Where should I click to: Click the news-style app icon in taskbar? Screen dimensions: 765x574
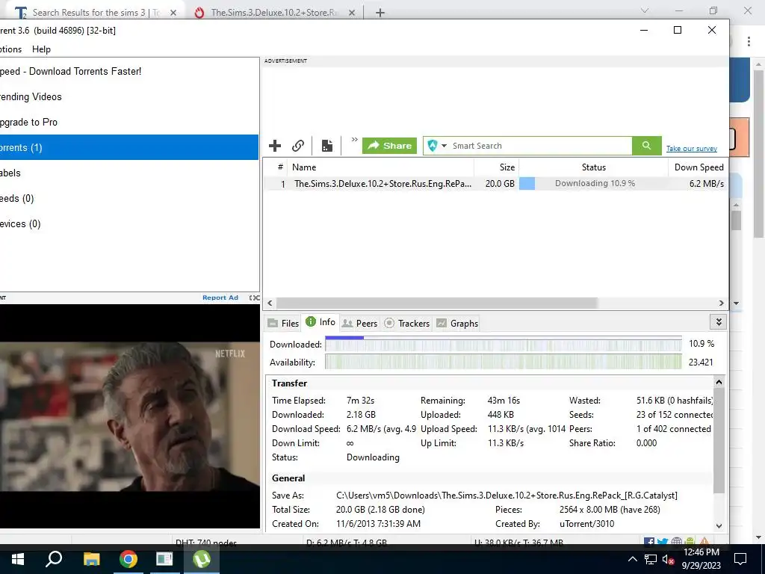coord(164,559)
